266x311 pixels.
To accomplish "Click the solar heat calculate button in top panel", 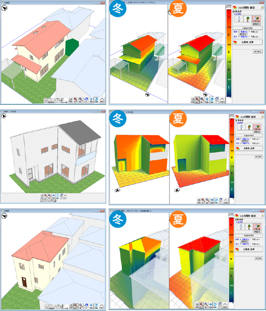I will point(248,42).
